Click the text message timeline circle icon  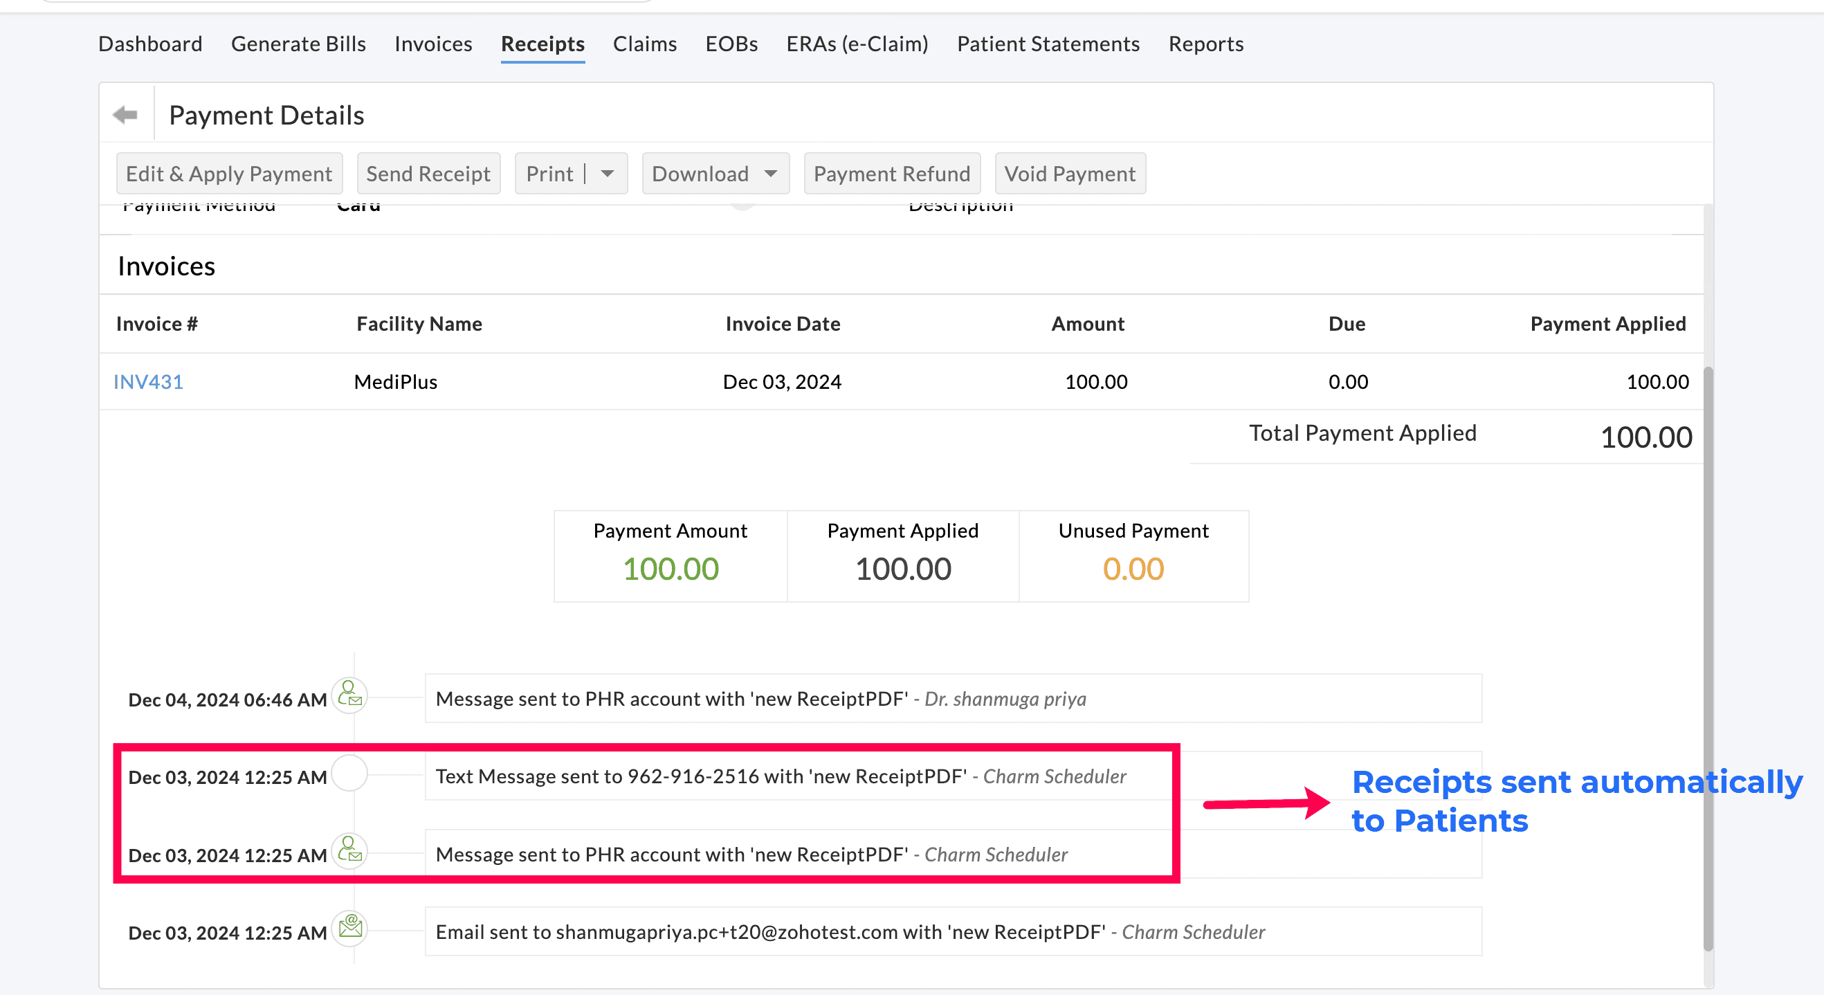point(350,774)
